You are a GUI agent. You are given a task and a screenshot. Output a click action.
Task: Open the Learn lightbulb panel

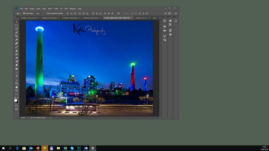tap(176, 21)
